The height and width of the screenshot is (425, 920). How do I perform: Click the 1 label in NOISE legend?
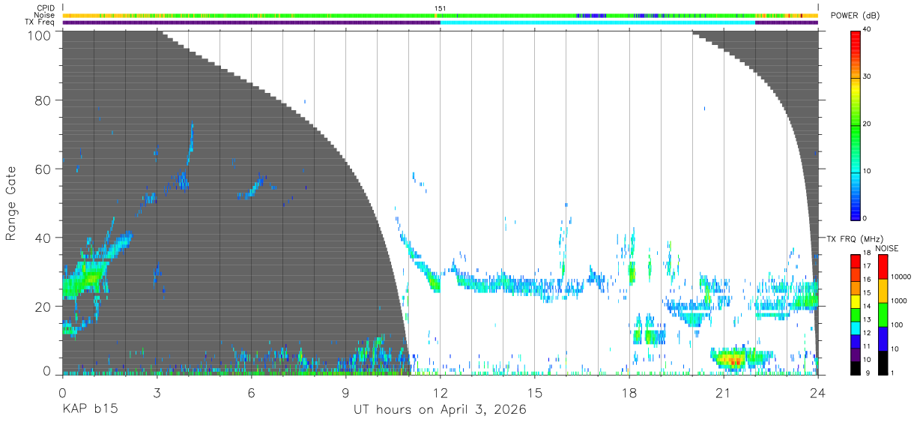click(x=893, y=373)
